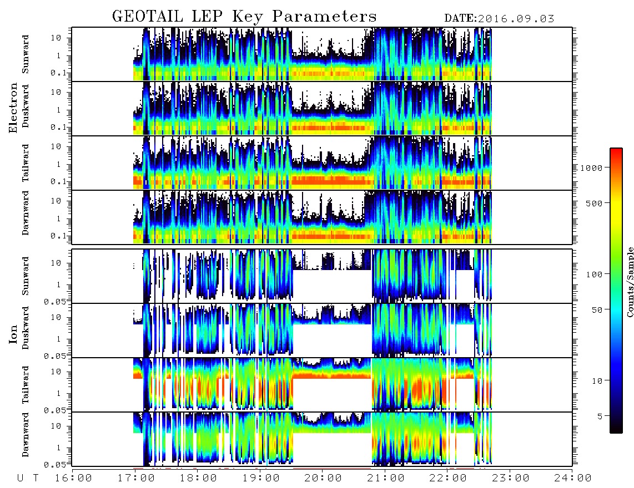This screenshot has width=634, height=488.
Task: Click the Ion Dawnward axis label
Action: coord(26,435)
